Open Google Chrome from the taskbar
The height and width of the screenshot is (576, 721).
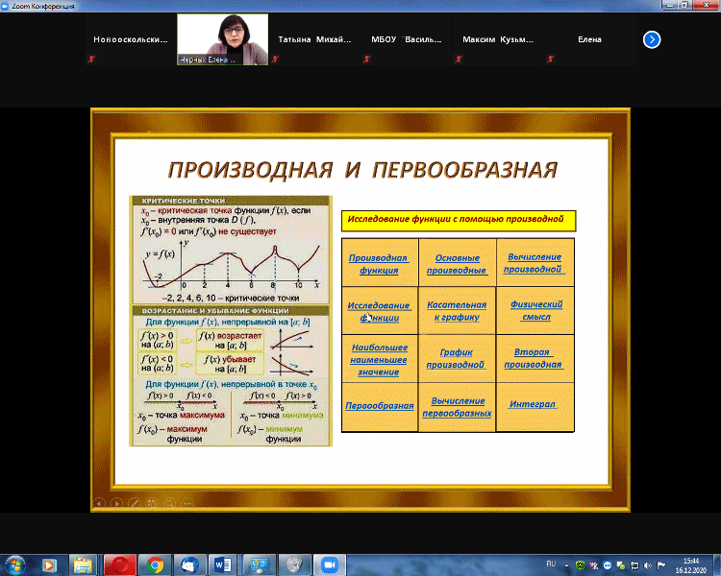click(x=153, y=564)
